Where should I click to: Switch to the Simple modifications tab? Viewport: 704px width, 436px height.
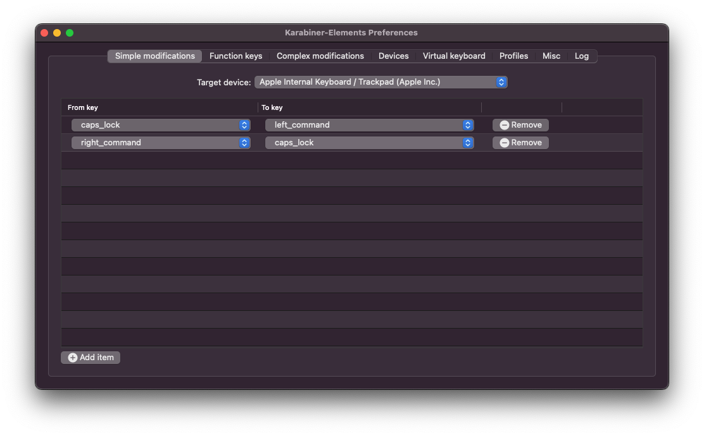point(154,56)
